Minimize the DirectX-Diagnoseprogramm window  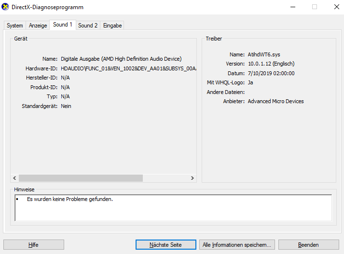click(x=293, y=7)
